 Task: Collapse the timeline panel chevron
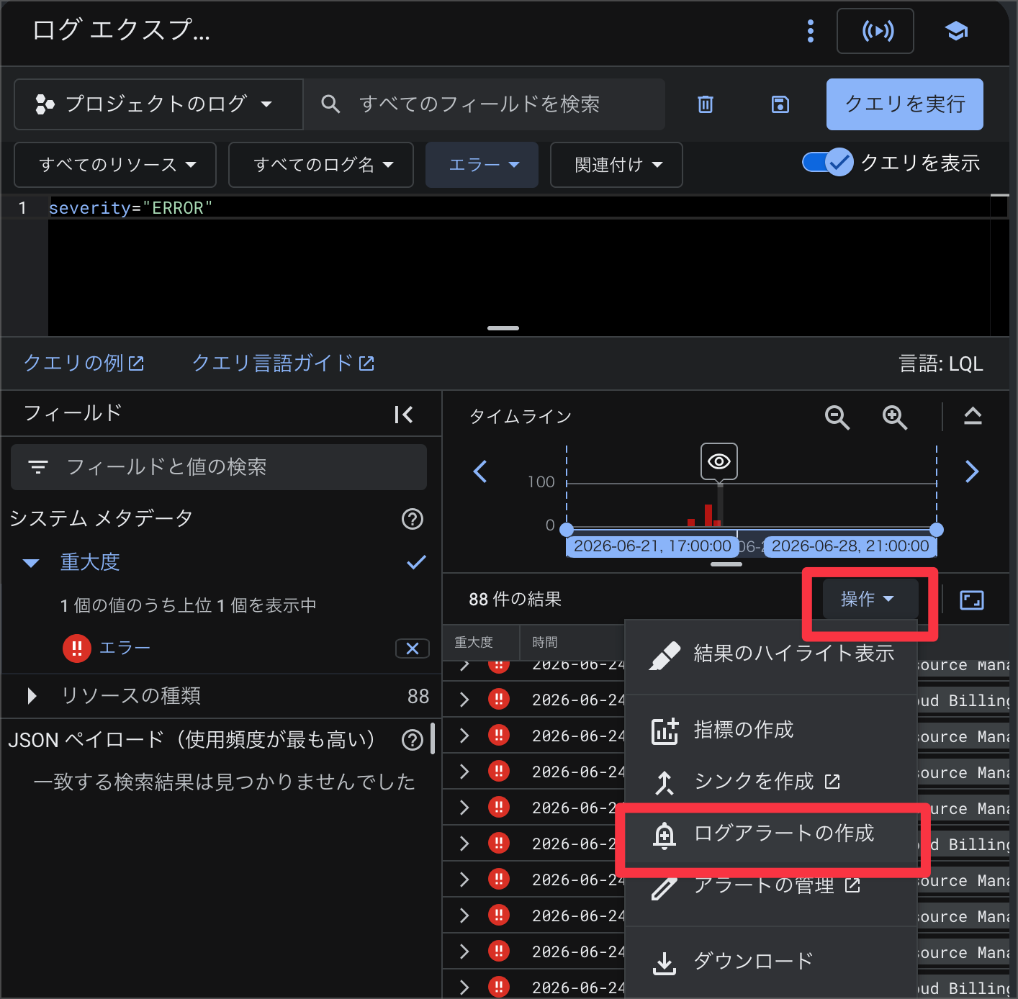click(x=973, y=416)
